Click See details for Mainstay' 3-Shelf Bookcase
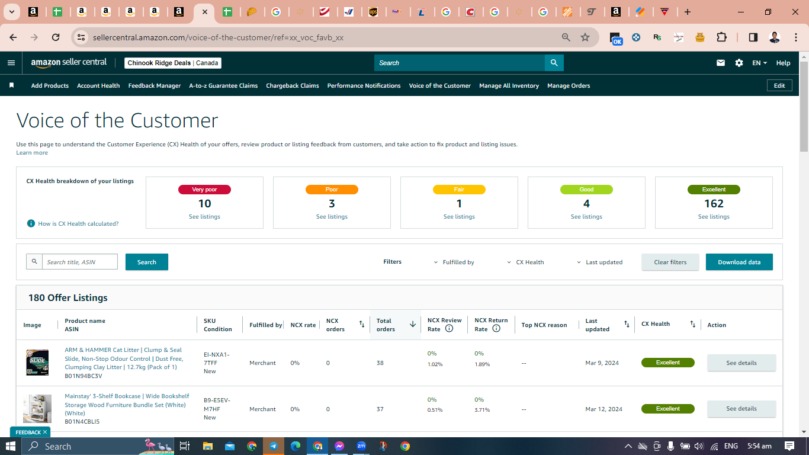The height and width of the screenshot is (455, 809). click(x=741, y=409)
